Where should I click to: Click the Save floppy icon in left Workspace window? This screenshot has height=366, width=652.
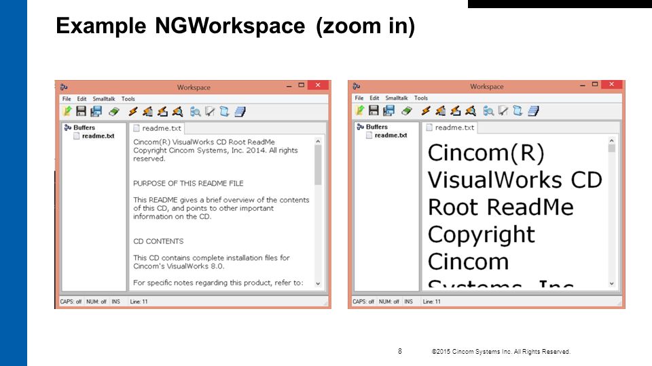pyautogui.click(x=81, y=111)
